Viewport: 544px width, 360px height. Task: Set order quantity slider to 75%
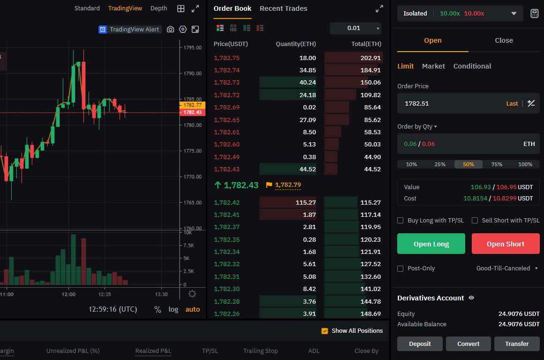(x=497, y=164)
